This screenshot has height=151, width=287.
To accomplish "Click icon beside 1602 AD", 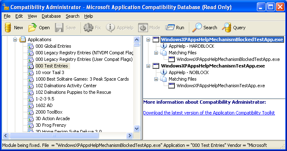I will pos(31,105).
